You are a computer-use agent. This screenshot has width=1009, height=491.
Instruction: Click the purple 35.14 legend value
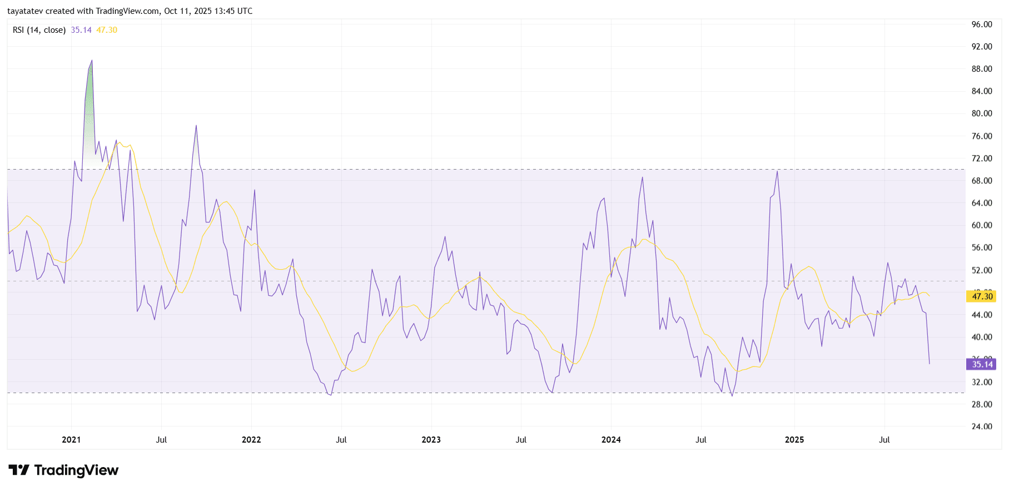click(81, 30)
